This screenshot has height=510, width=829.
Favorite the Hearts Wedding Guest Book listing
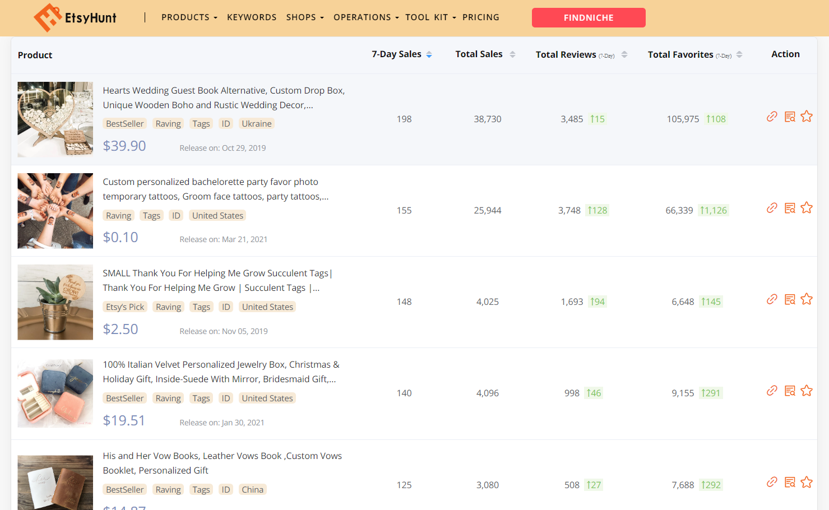(x=807, y=117)
